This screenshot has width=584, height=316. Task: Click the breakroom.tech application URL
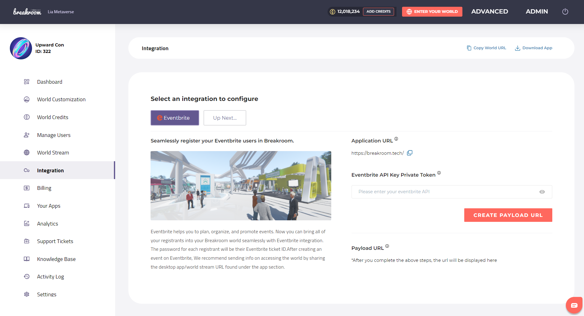[378, 153]
